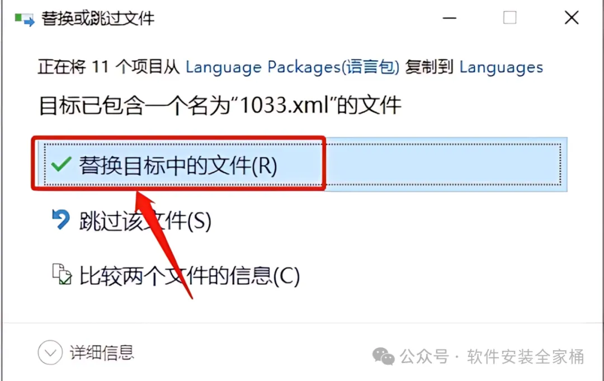Viewport: 604px width, 381px height.
Task: Click the compare files document icon
Action: (62, 274)
